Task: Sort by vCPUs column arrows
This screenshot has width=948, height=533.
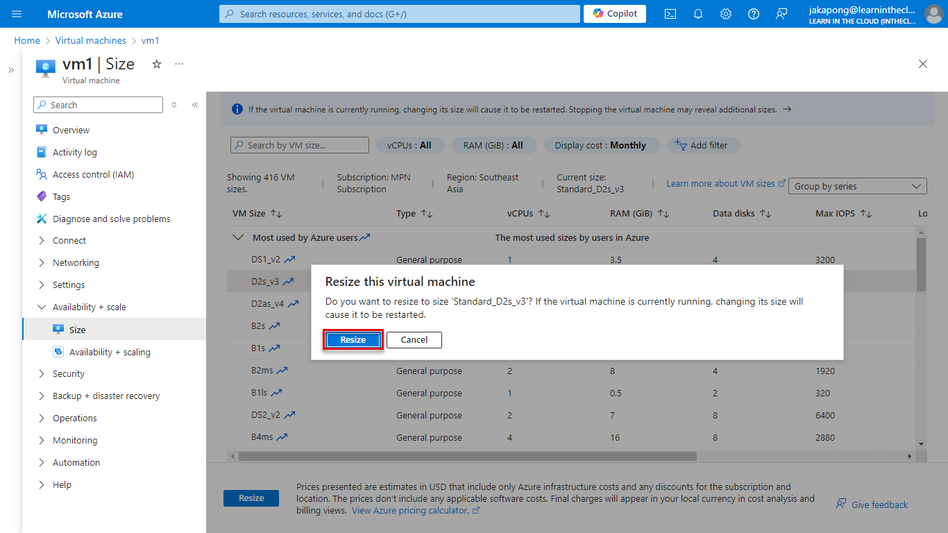Action: pos(544,214)
